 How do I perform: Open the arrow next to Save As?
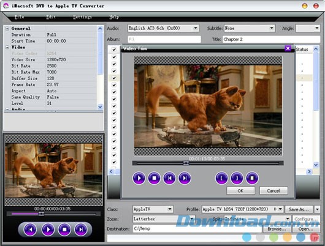click(x=317, y=209)
